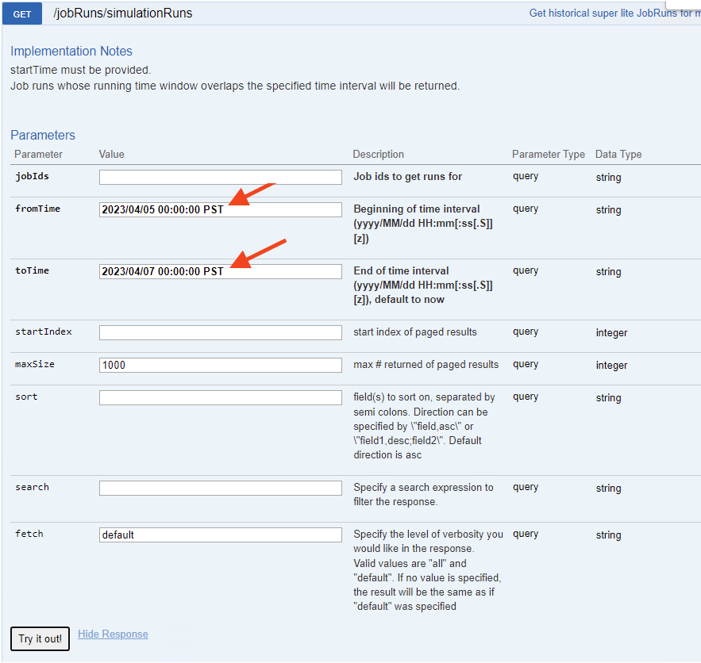Screen dimensions: 701x663
Task: Click the toTime parameter label
Action: 32,270
